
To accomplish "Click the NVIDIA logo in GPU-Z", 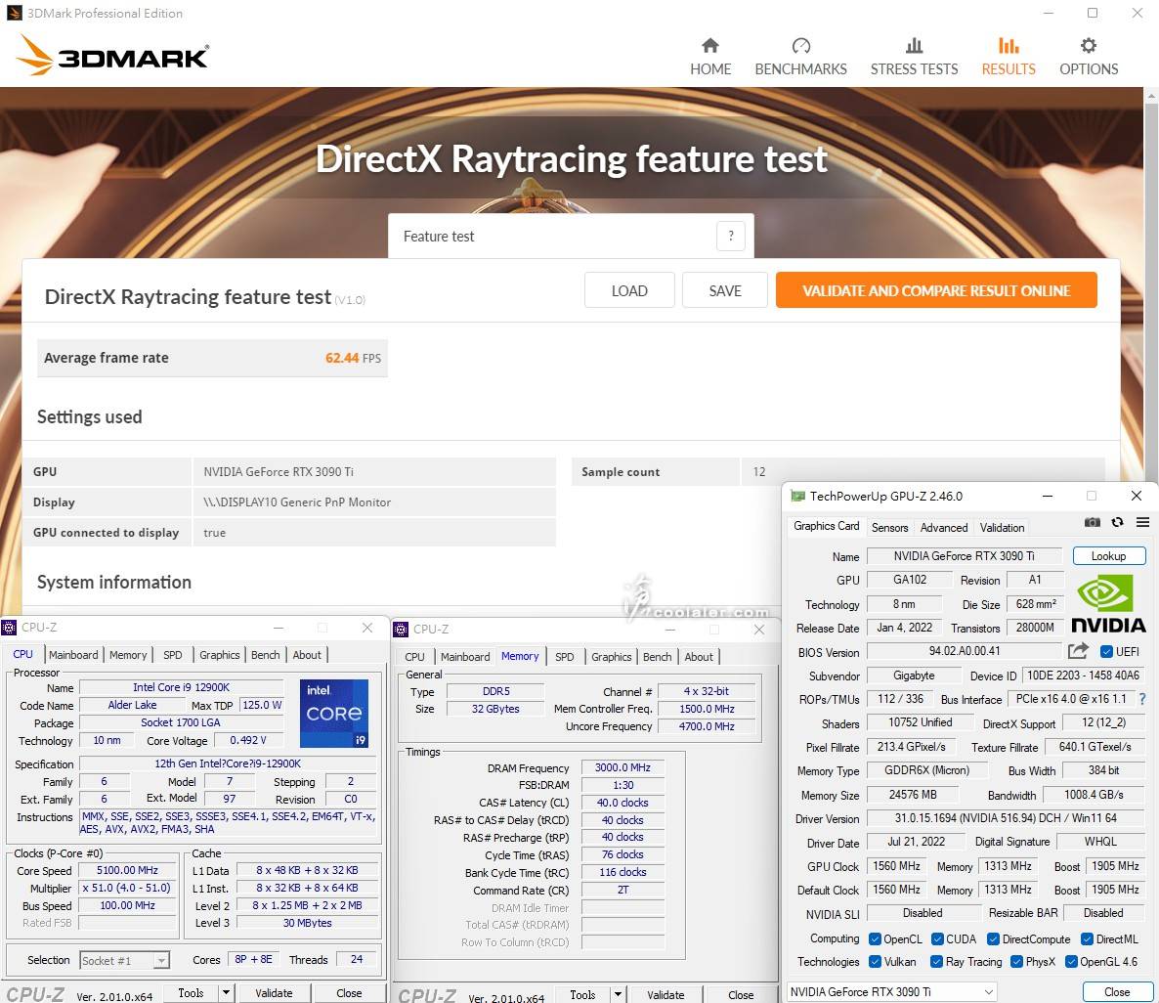I will pos(1108,604).
